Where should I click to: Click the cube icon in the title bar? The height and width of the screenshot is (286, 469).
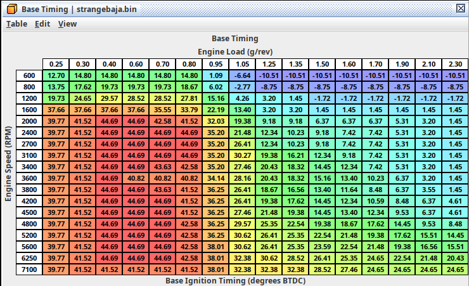click(x=9, y=8)
